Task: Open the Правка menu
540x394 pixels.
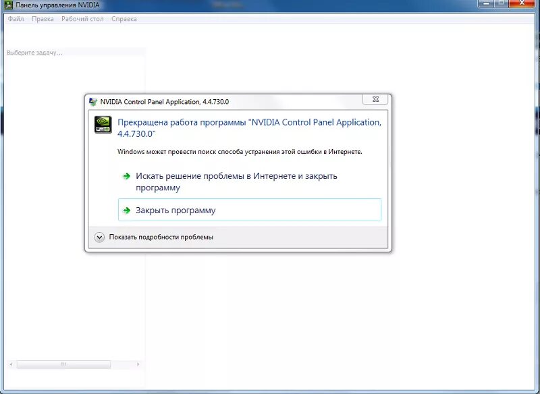Action: tap(43, 19)
